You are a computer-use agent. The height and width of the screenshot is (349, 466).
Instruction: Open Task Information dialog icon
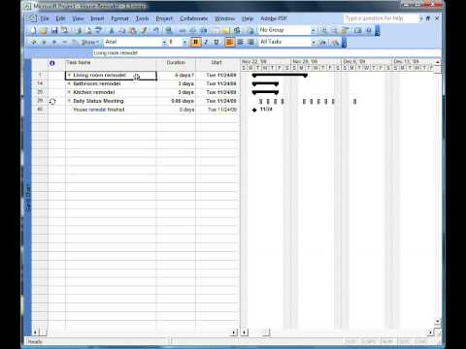[x=216, y=30]
